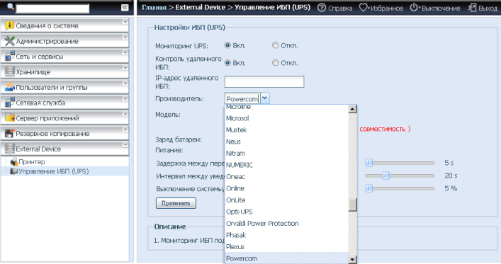Collapse the External Device section
This screenshot has width=501, height=264.
tap(125, 145)
